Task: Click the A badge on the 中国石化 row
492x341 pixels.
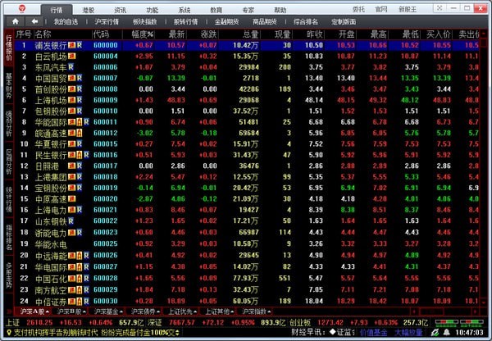Action: 80,278
